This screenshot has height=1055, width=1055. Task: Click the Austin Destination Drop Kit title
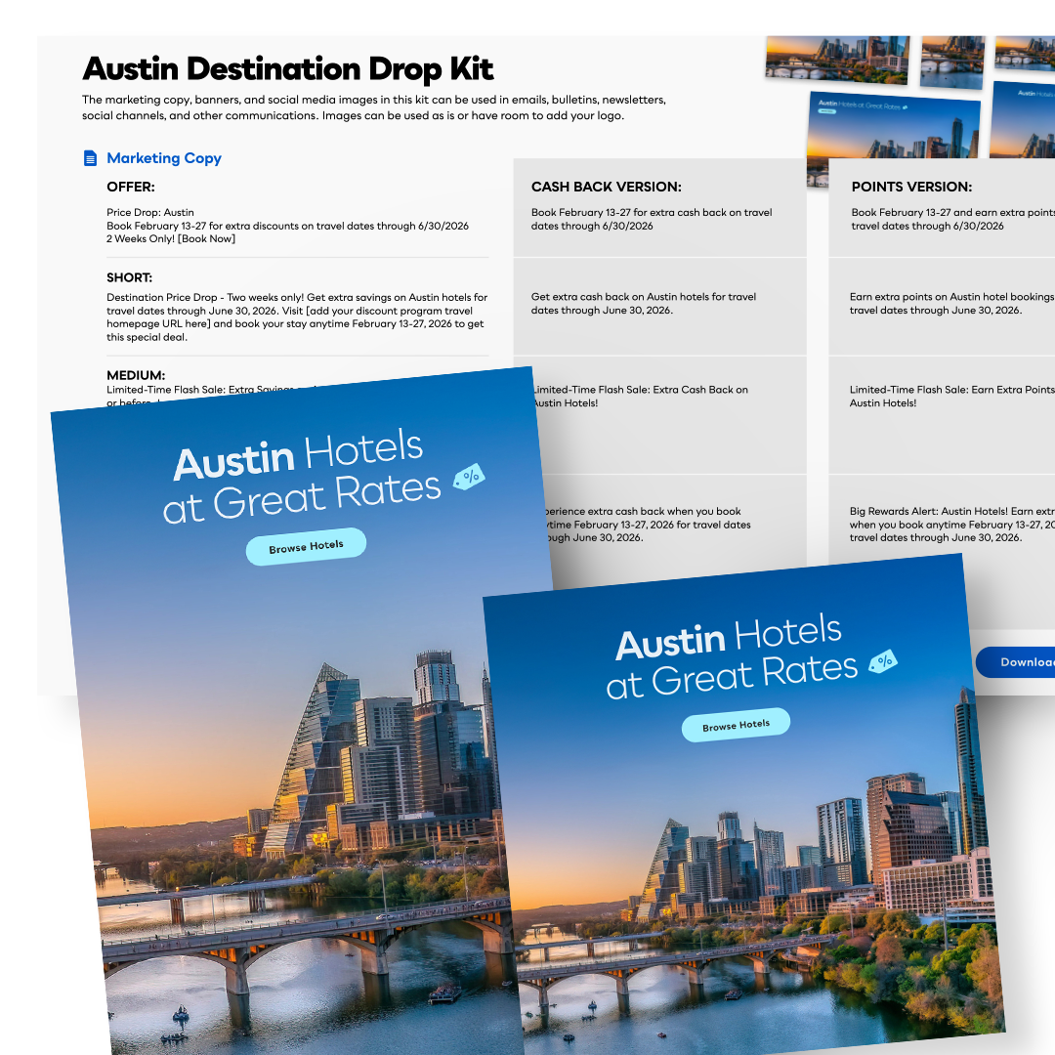click(288, 69)
